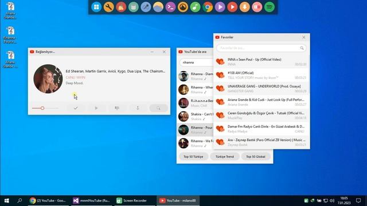The image size is (367, 206).
Task: Click the download icon in player controls
Action: pyautogui.click(x=138, y=108)
